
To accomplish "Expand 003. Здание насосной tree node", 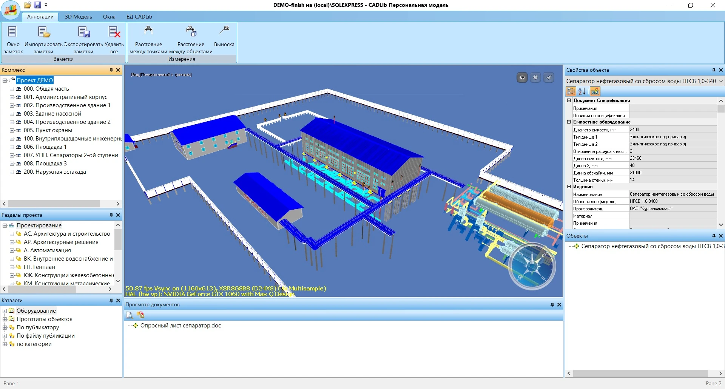I will (x=12, y=114).
